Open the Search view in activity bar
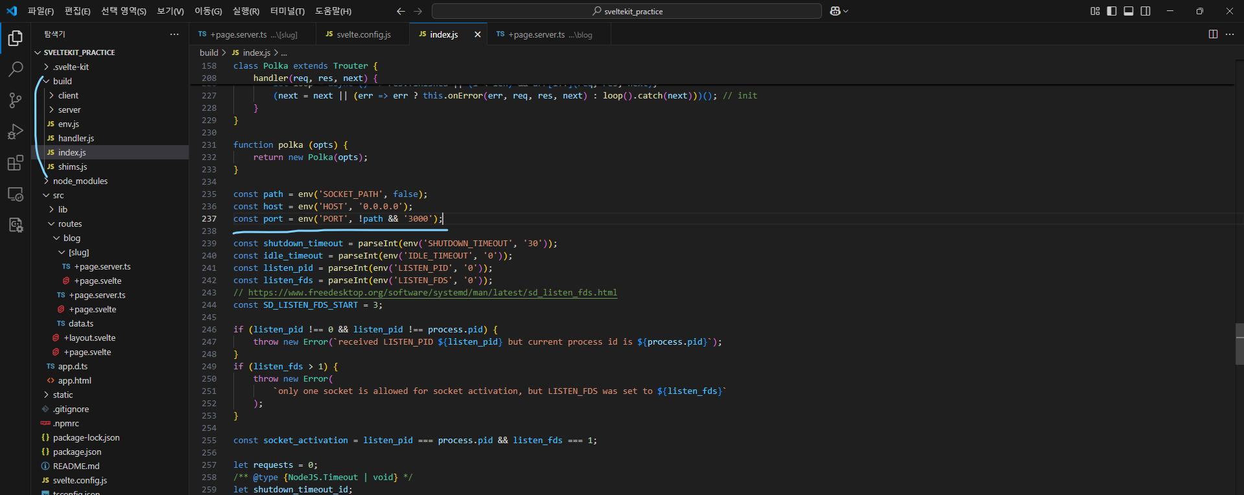The width and height of the screenshot is (1244, 495). (x=16, y=69)
